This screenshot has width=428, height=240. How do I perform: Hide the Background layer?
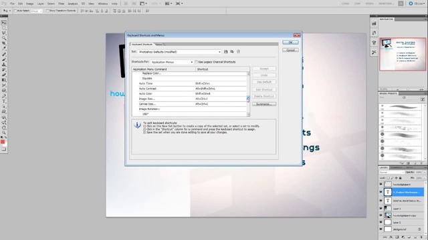[x=381, y=229]
